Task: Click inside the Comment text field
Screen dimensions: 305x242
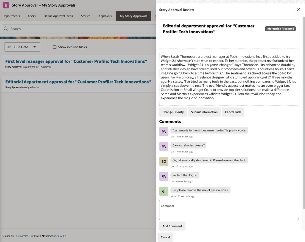Action: pyautogui.click(x=229, y=210)
